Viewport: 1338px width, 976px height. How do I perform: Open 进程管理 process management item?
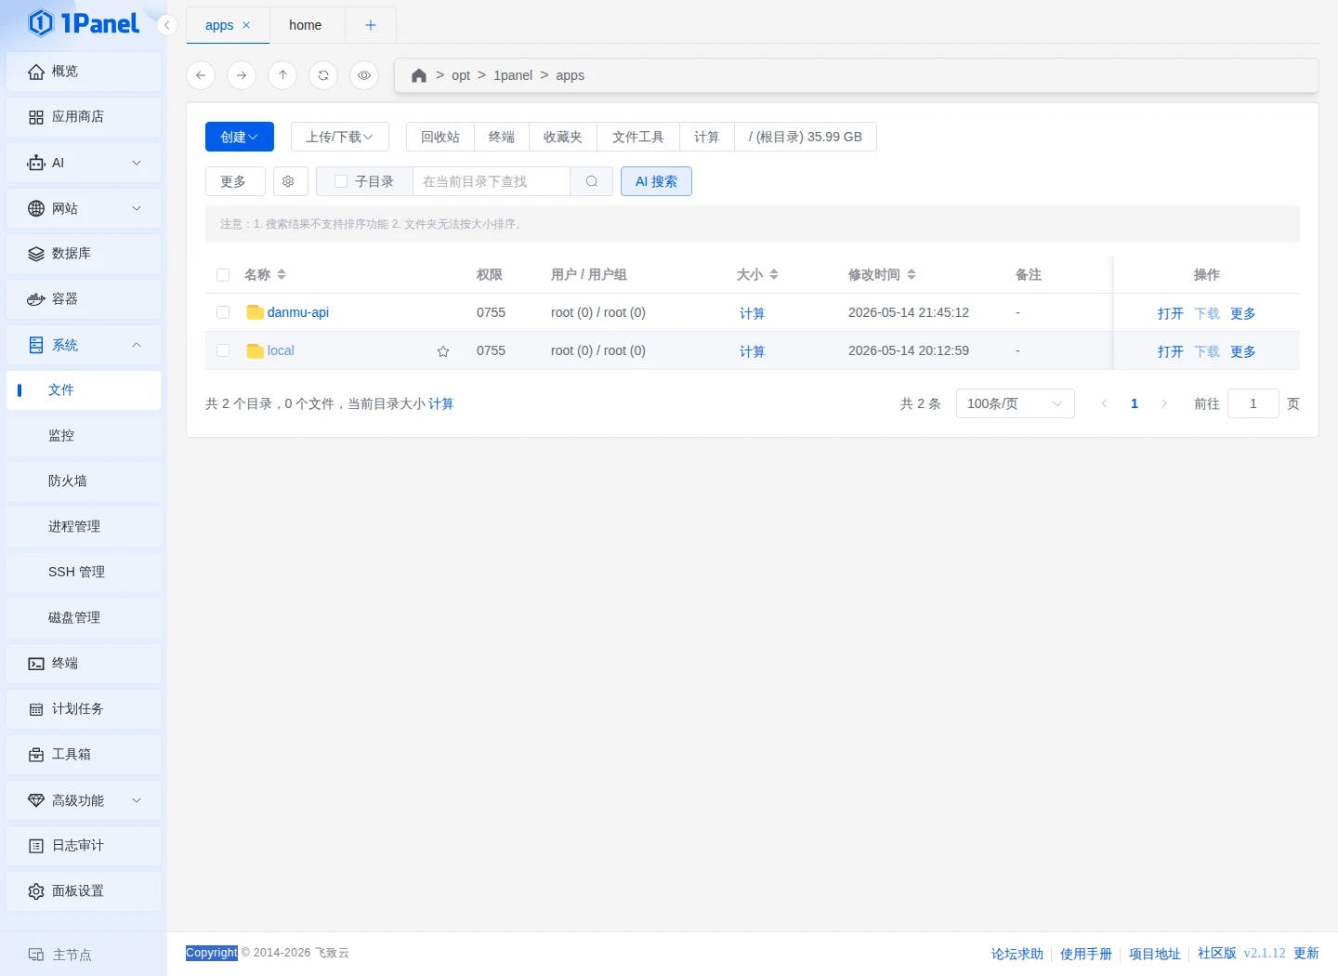click(x=84, y=527)
